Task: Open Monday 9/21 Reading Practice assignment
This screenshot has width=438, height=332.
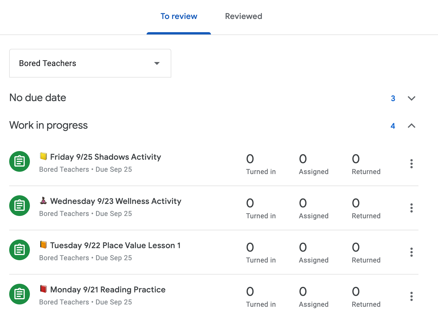Action: [x=108, y=290]
